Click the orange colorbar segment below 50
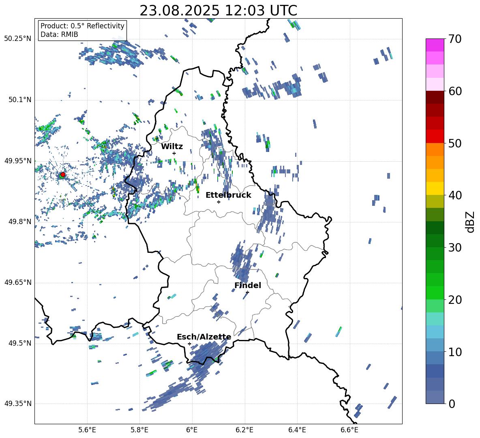The image size is (480, 438). point(435,149)
